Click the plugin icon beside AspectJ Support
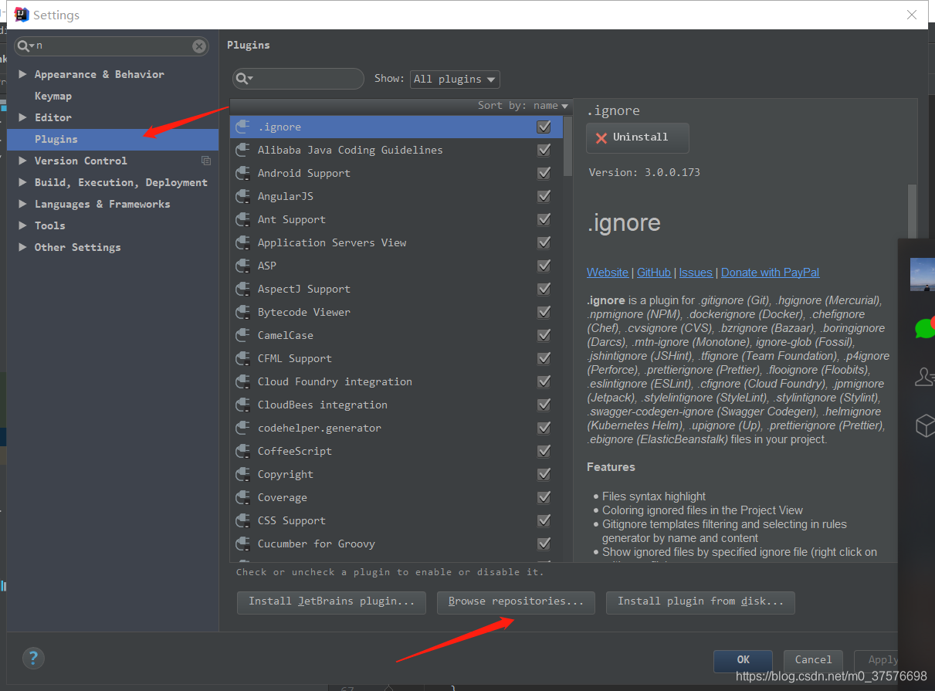The height and width of the screenshot is (691, 935). pos(242,289)
